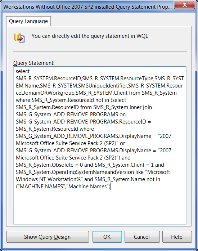Switch to the Query Language tab
Viewport: 198px width, 251px height.
pos(28,21)
